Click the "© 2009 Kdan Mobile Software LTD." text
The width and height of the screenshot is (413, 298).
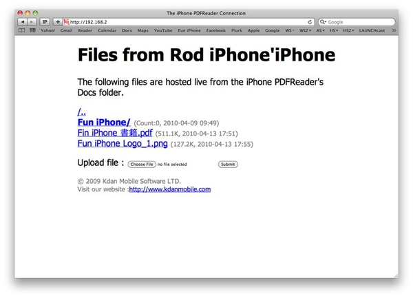pos(129,181)
